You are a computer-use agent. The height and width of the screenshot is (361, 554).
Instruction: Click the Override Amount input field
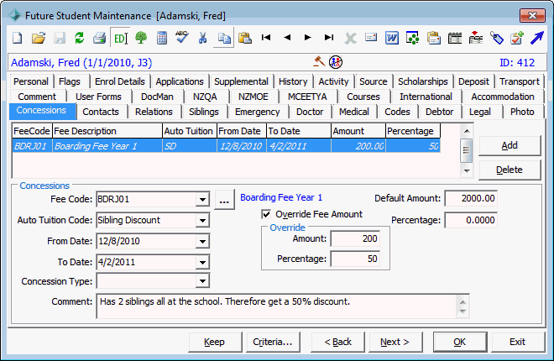click(355, 238)
